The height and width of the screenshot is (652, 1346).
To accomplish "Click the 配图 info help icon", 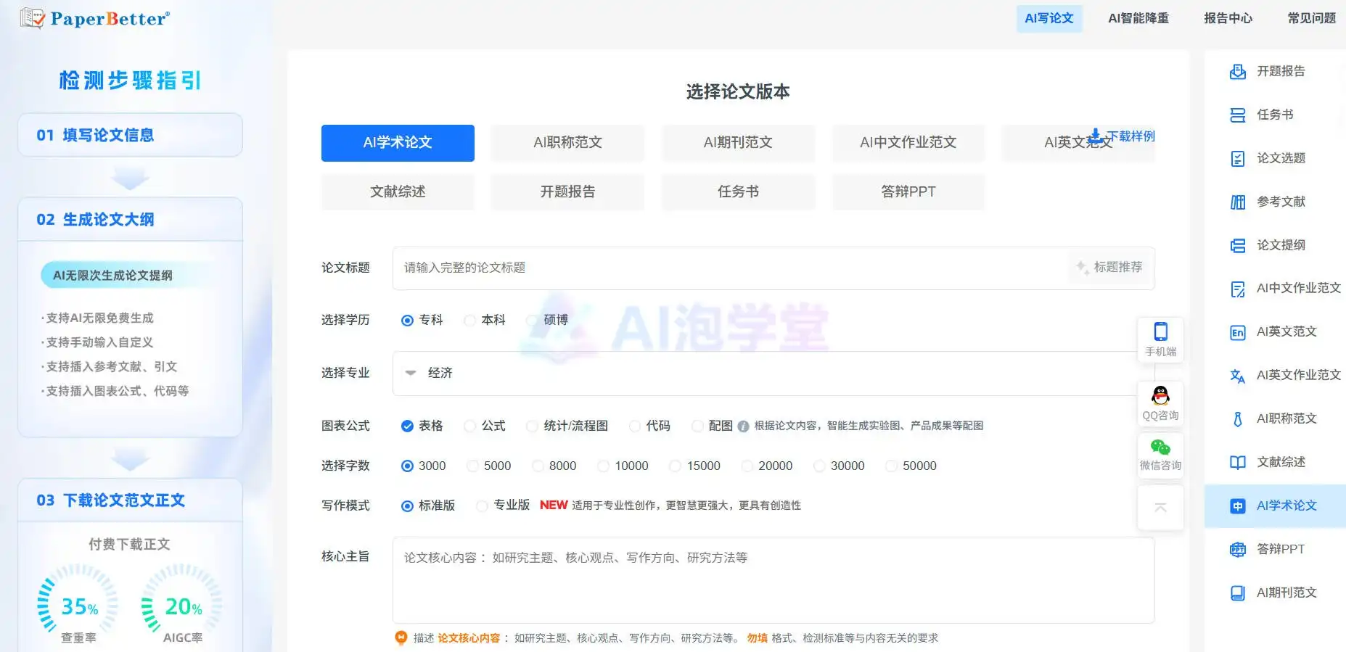I will (x=743, y=426).
